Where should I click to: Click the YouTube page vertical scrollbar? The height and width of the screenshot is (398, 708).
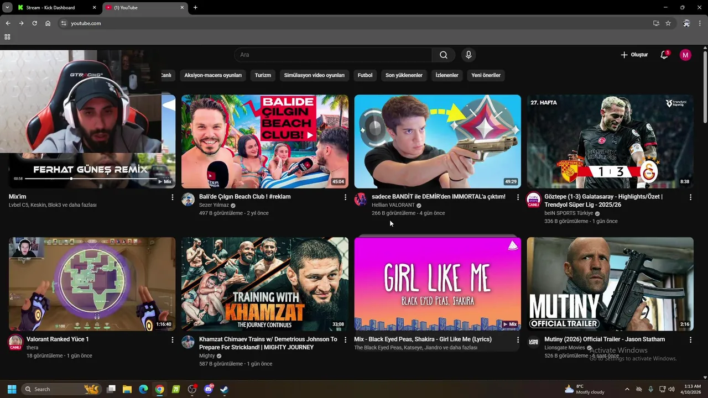coord(705,87)
